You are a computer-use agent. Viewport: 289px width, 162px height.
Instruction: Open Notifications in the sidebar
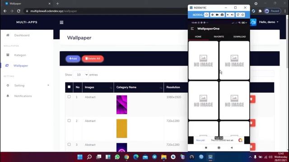pyautogui.click(x=23, y=96)
